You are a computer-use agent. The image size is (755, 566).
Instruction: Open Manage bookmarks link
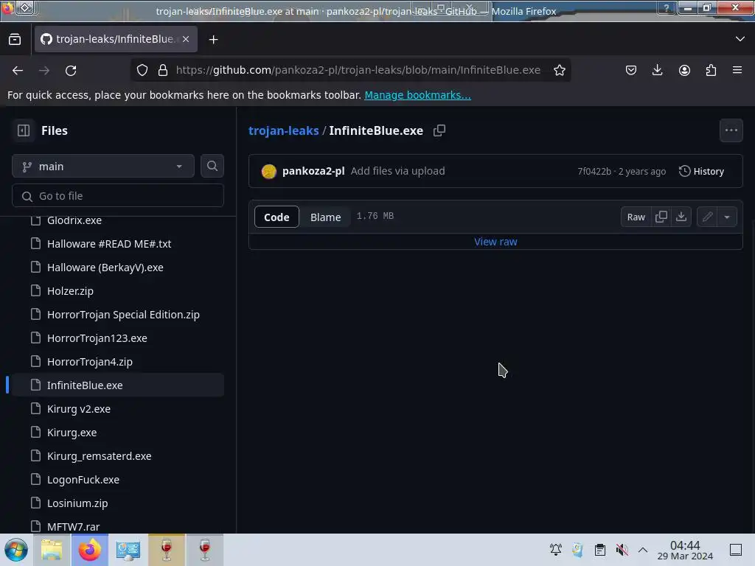pyautogui.click(x=417, y=95)
